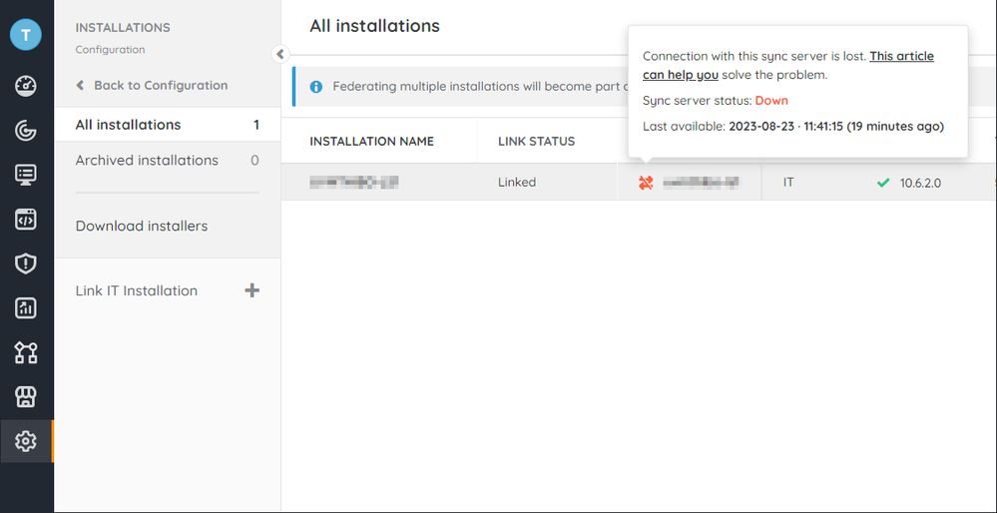
Task: Click the red broken sync server icon
Action: [x=646, y=183]
